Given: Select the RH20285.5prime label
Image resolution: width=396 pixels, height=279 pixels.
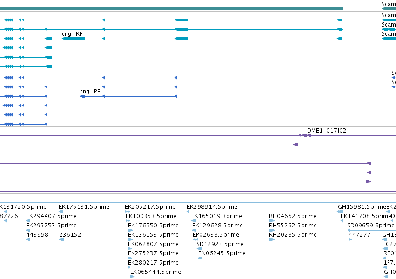Looking at the screenshot, I should (293, 235).
